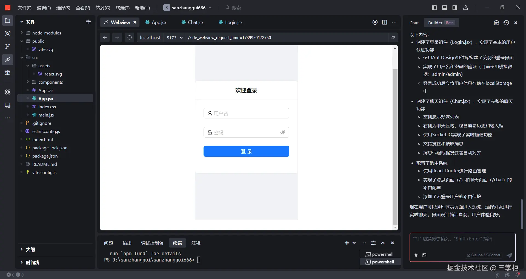Close the terminal panel
The image size is (526, 279).
pos(392,243)
